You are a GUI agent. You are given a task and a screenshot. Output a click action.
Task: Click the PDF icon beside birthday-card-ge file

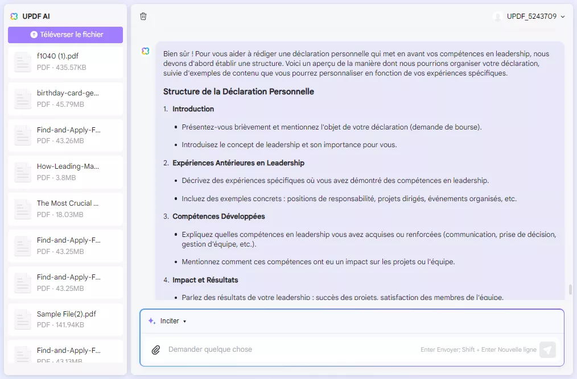[x=22, y=98]
